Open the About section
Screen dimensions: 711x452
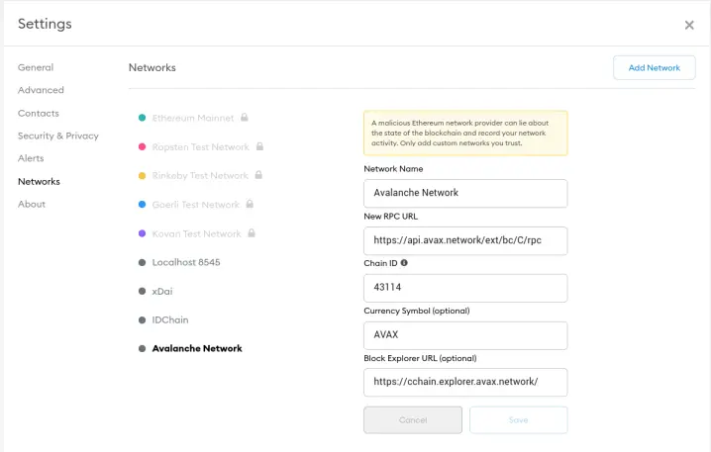(x=32, y=205)
